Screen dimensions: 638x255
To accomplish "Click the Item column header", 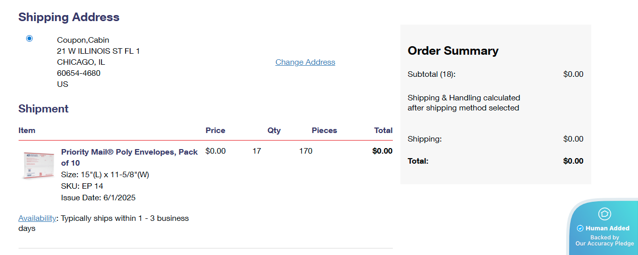I will pyautogui.click(x=27, y=131).
